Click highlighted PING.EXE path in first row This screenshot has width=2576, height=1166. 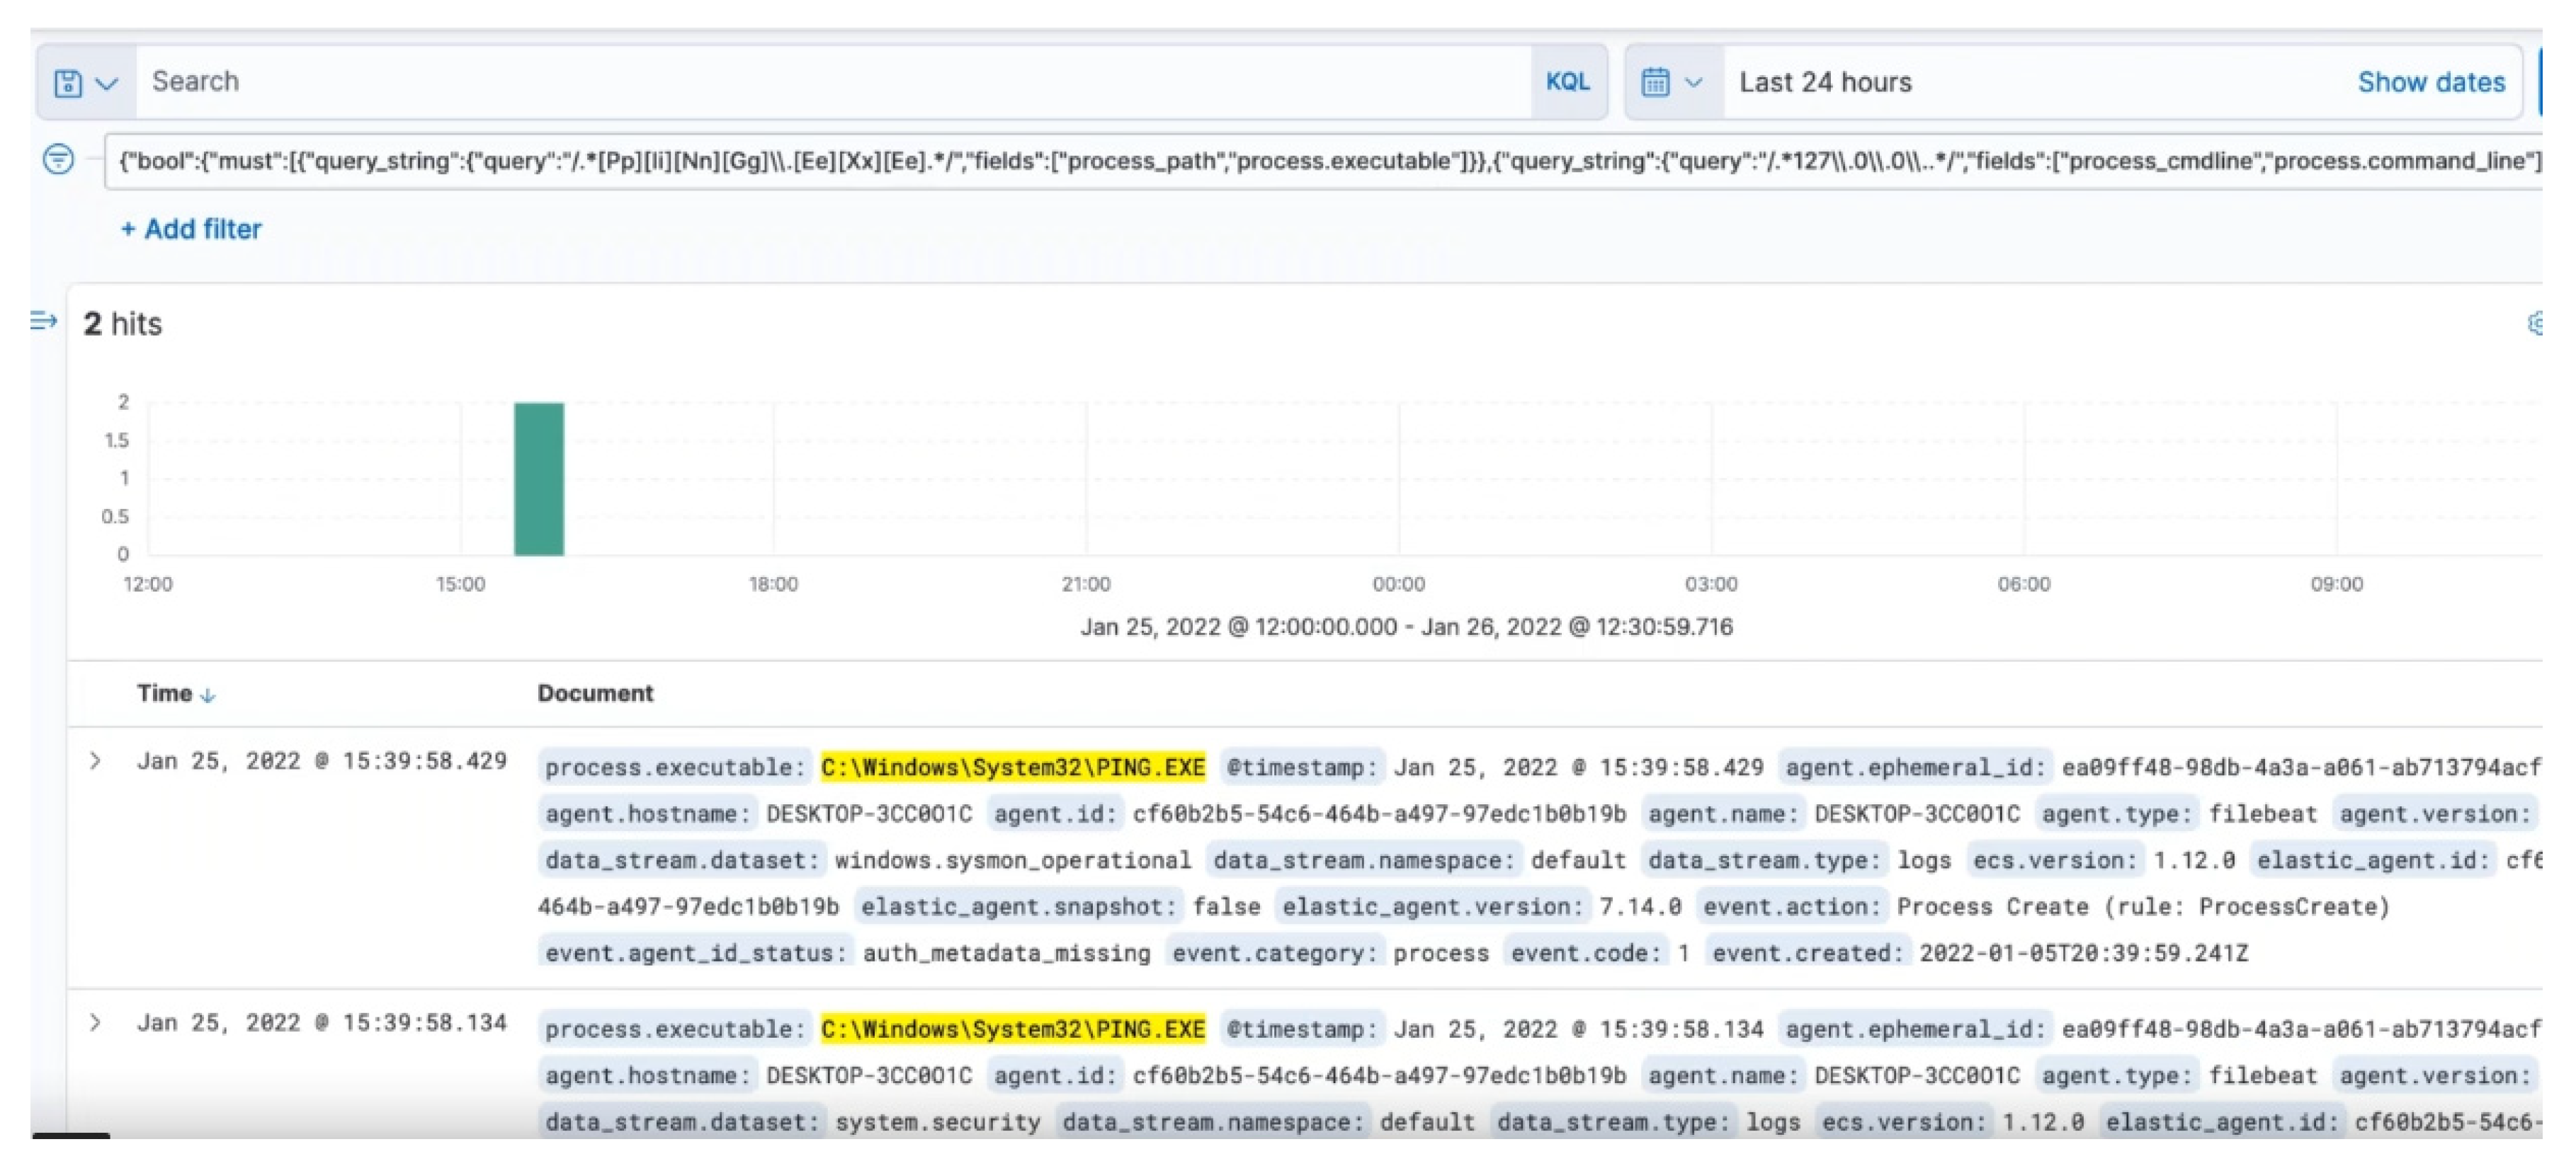pos(1012,767)
